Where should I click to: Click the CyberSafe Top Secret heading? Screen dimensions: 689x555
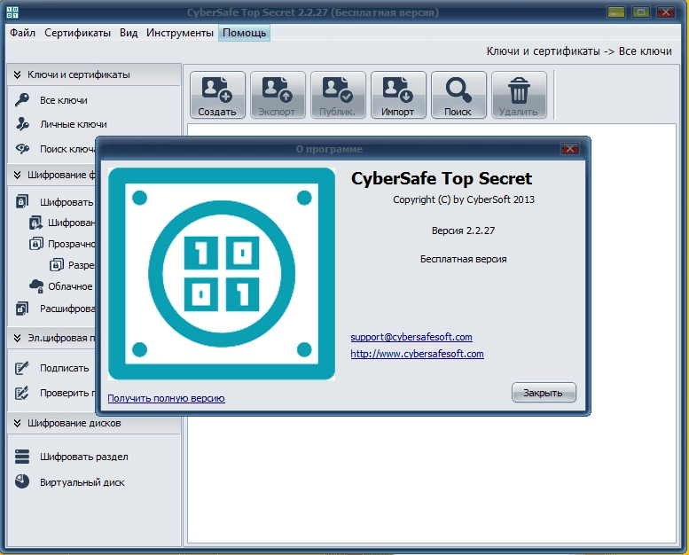[442, 178]
